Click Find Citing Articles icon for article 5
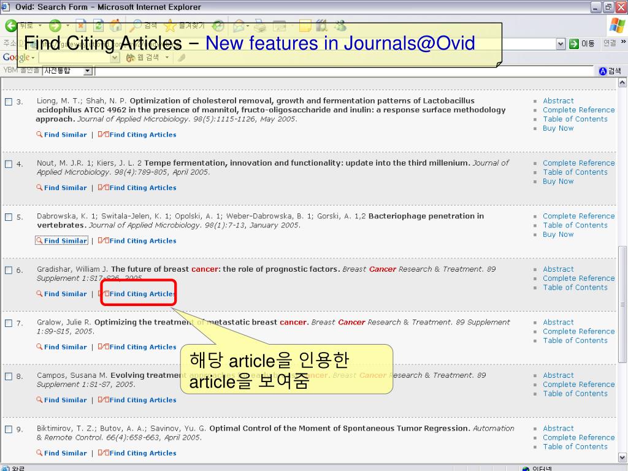This screenshot has height=471, width=628. pyautogui.click(x=103, y=240)
